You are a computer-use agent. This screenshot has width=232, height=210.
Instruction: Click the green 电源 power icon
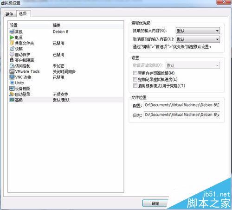click(x=12, y=38)
